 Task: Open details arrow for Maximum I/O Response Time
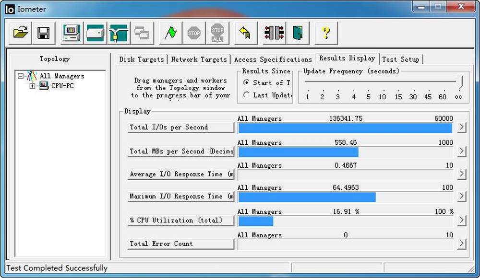(x=461, y=196)
